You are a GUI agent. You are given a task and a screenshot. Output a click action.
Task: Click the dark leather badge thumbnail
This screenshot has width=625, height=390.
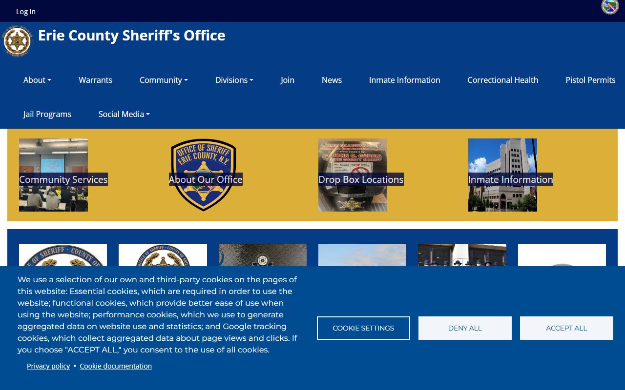click(263, 255)
